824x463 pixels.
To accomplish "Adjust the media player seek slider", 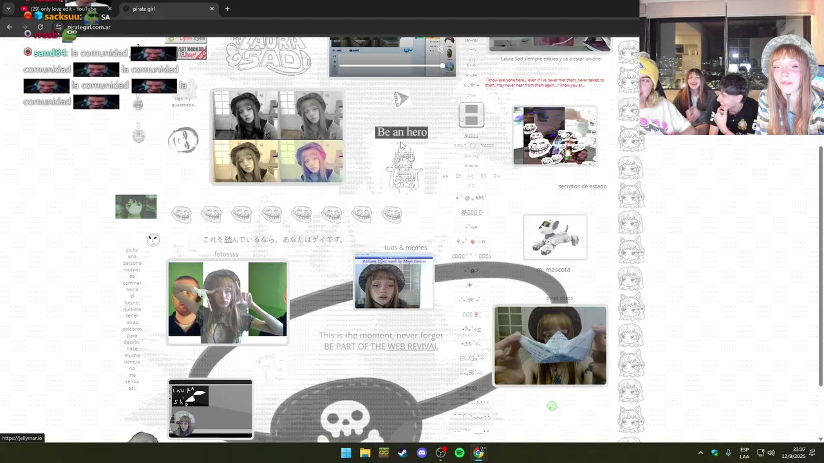I will [391, 66].
